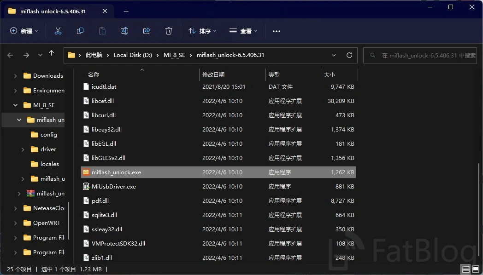Sort by the 修改日期 column header
483x275 pixels.
(213, 74)
